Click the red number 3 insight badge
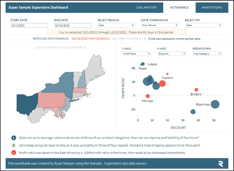Screen dimensions: 234x171 coord(14,153)
